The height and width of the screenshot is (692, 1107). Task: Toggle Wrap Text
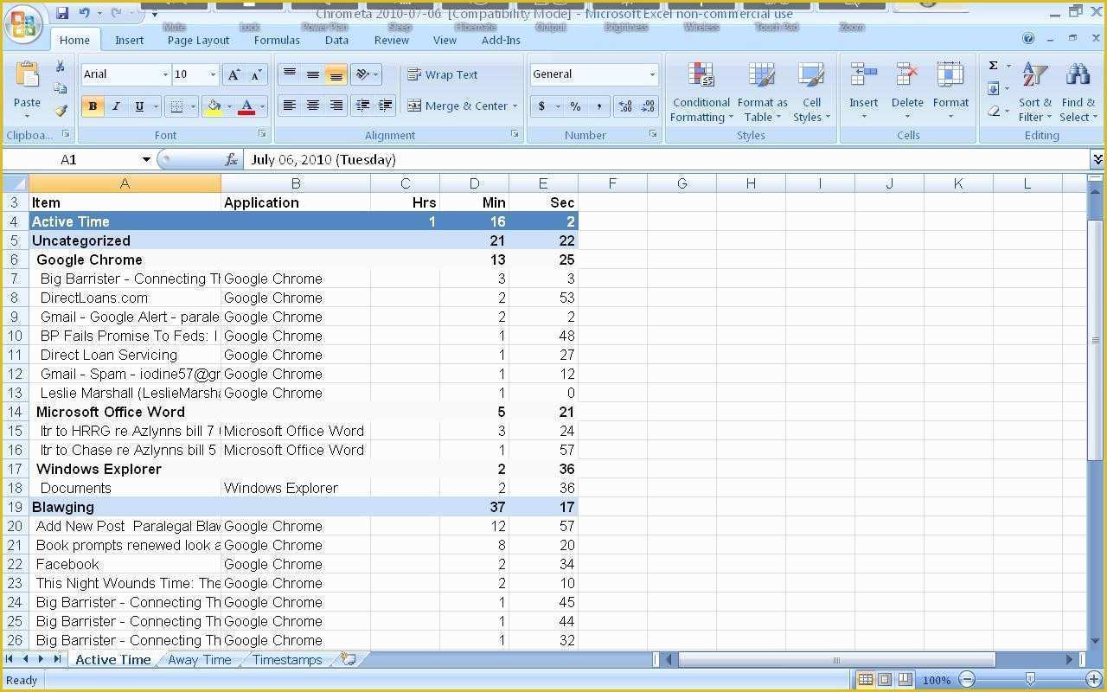(442, 74)
